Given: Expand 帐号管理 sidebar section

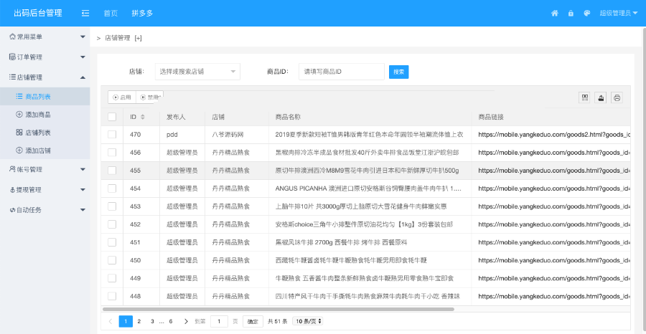Looking at the screenshot, I should pos(45,169).
